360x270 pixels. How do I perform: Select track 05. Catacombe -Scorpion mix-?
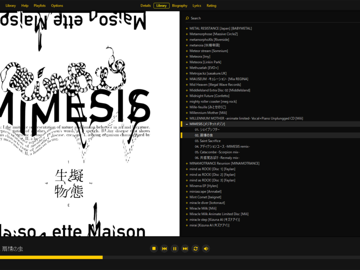(217, 152)
